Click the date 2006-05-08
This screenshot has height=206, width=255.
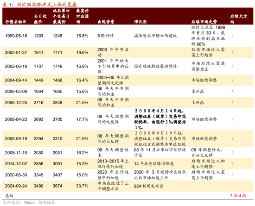point(16,91)
